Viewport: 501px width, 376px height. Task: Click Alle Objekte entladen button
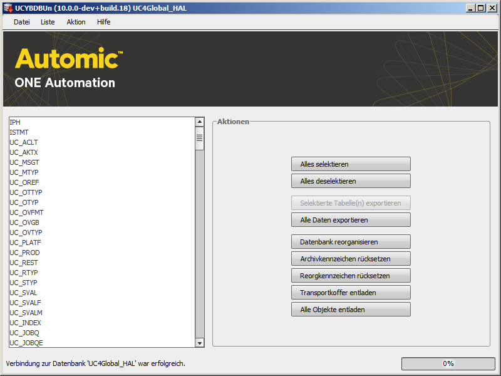pos(351,310)
